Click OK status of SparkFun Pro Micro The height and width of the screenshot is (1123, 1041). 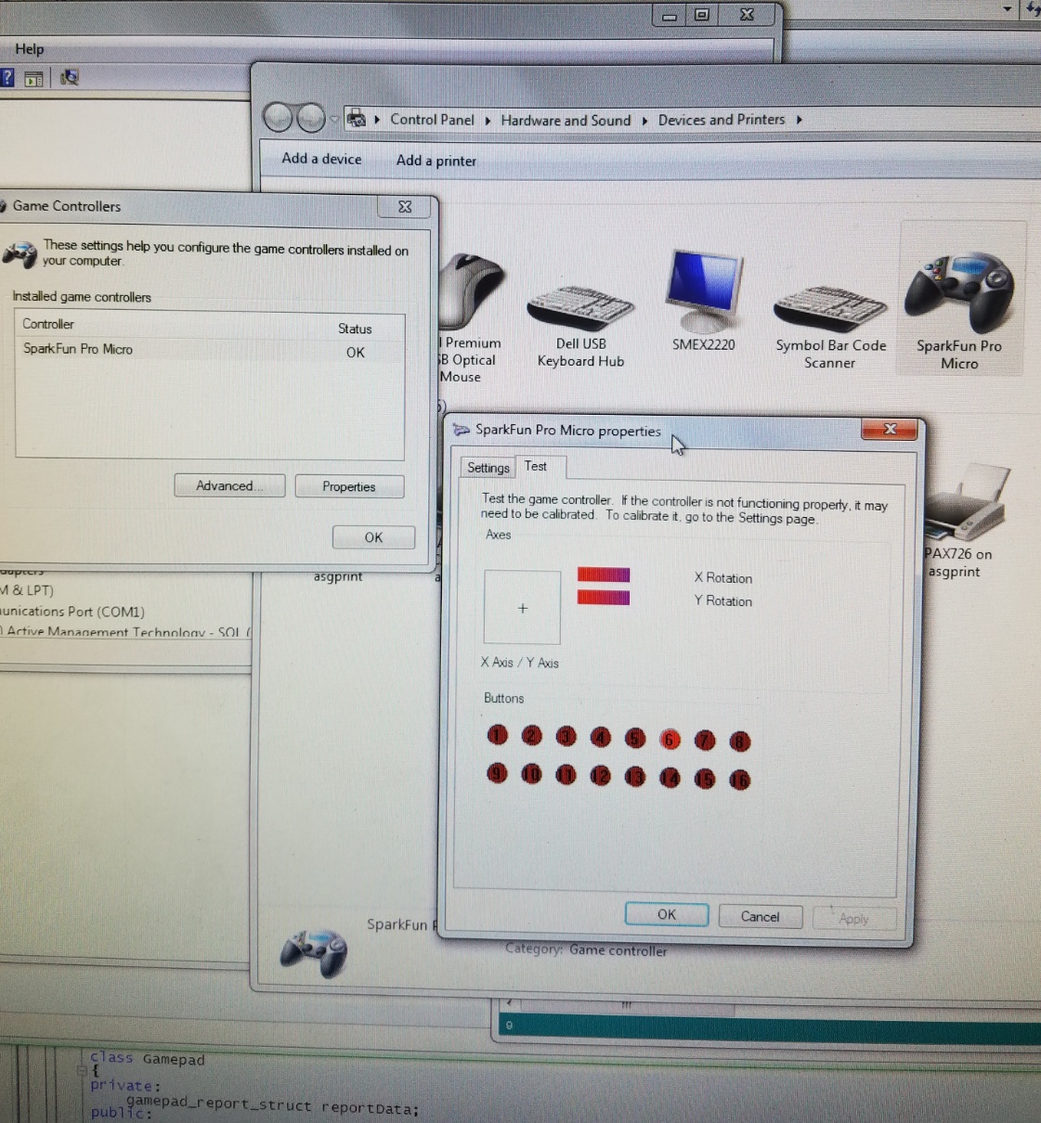click(x=355, y=353)
